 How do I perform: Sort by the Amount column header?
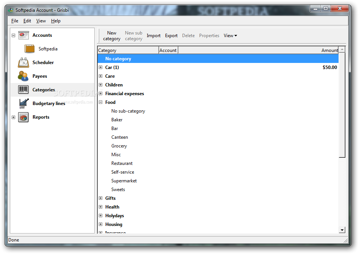pyautogui.click(x=258, y=50)
